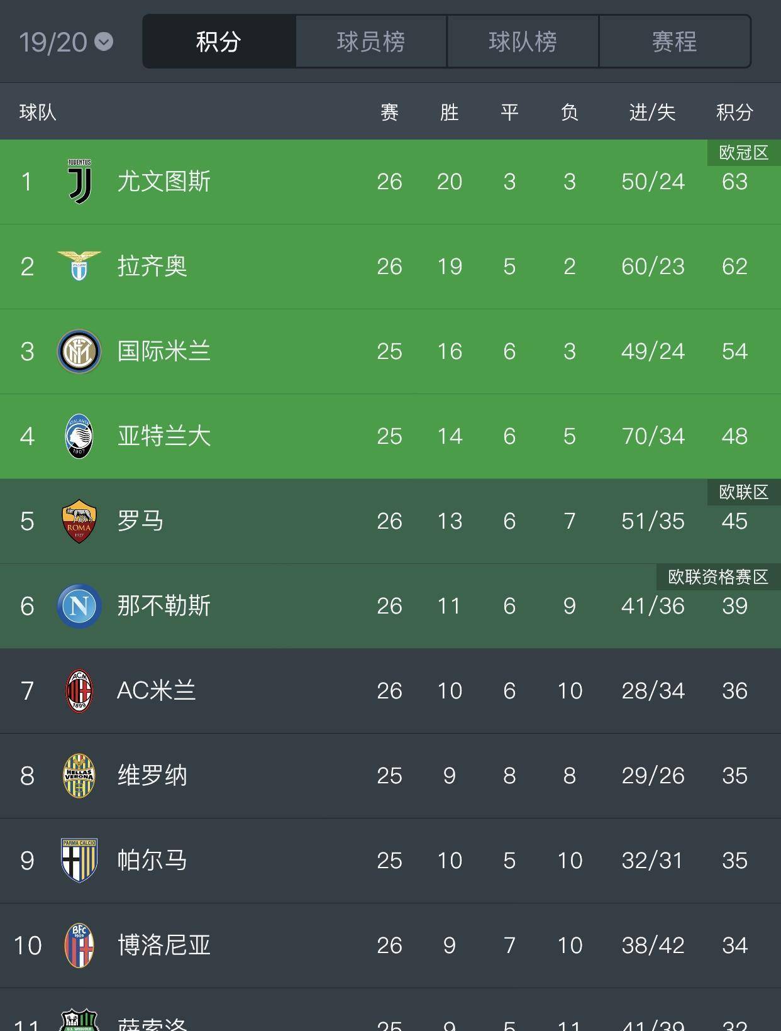
Task: Switch to the 球队榜 tab
Action: click(x=523, y=41)
